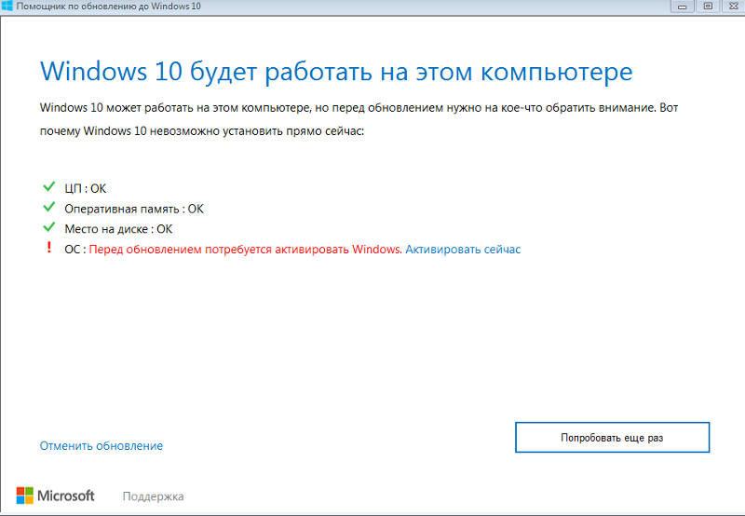The height and width of the screenshot is (516, 745).
Task: Click the green checkmark beside Место на диске
Action: pyautogui.click(x=48, y=228)
